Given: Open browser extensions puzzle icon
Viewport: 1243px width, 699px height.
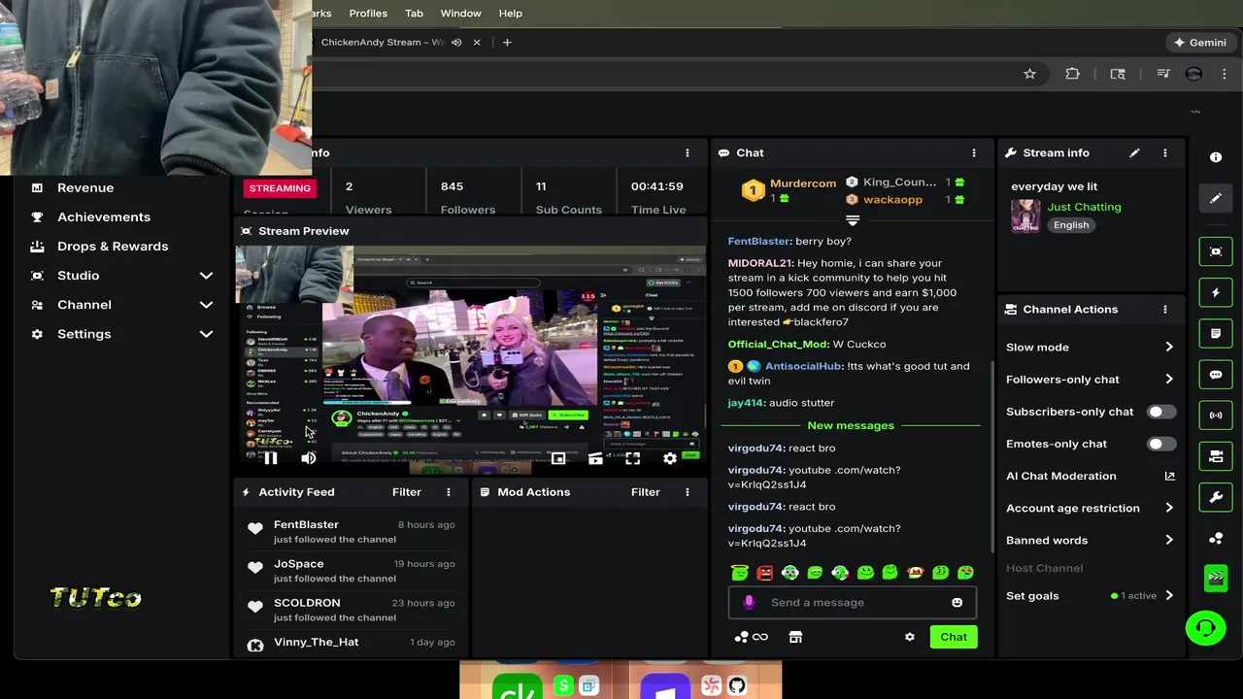Looking at the screenshot, I should point(1073,74).
